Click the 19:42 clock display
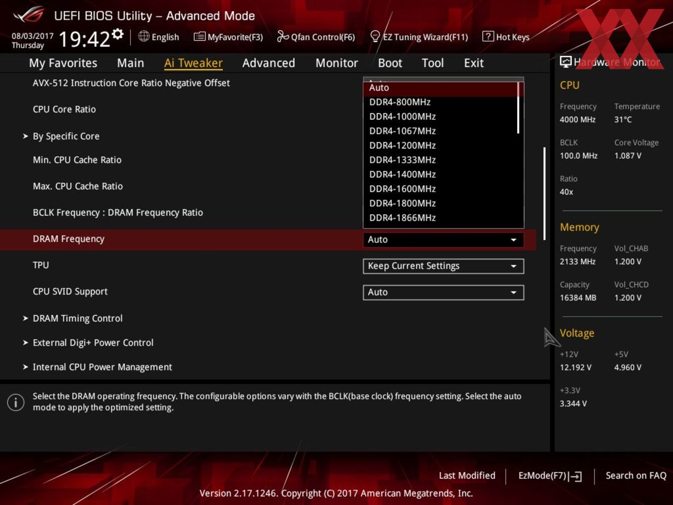 (84, 39)
